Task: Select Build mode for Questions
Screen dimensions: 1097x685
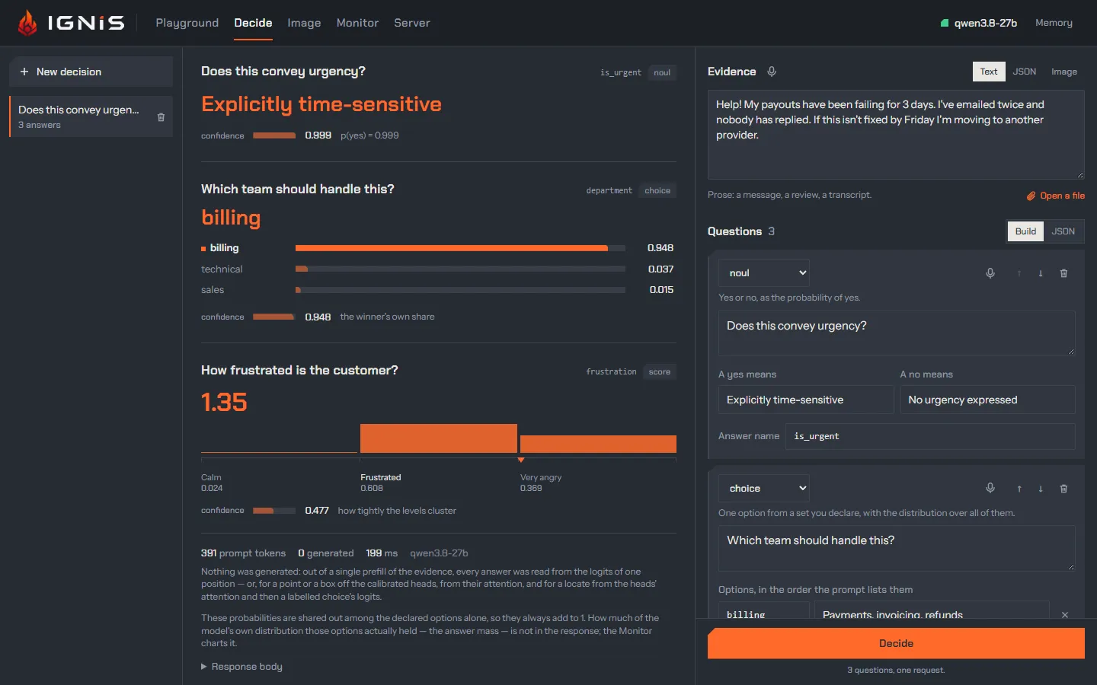Action: [x=1025, y=231]
